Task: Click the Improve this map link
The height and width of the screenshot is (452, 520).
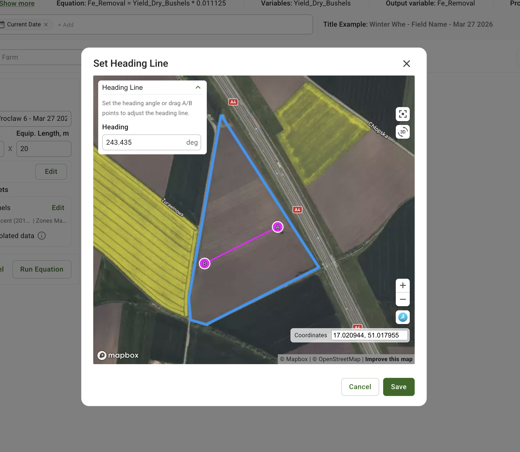Action: click(388, 359)
